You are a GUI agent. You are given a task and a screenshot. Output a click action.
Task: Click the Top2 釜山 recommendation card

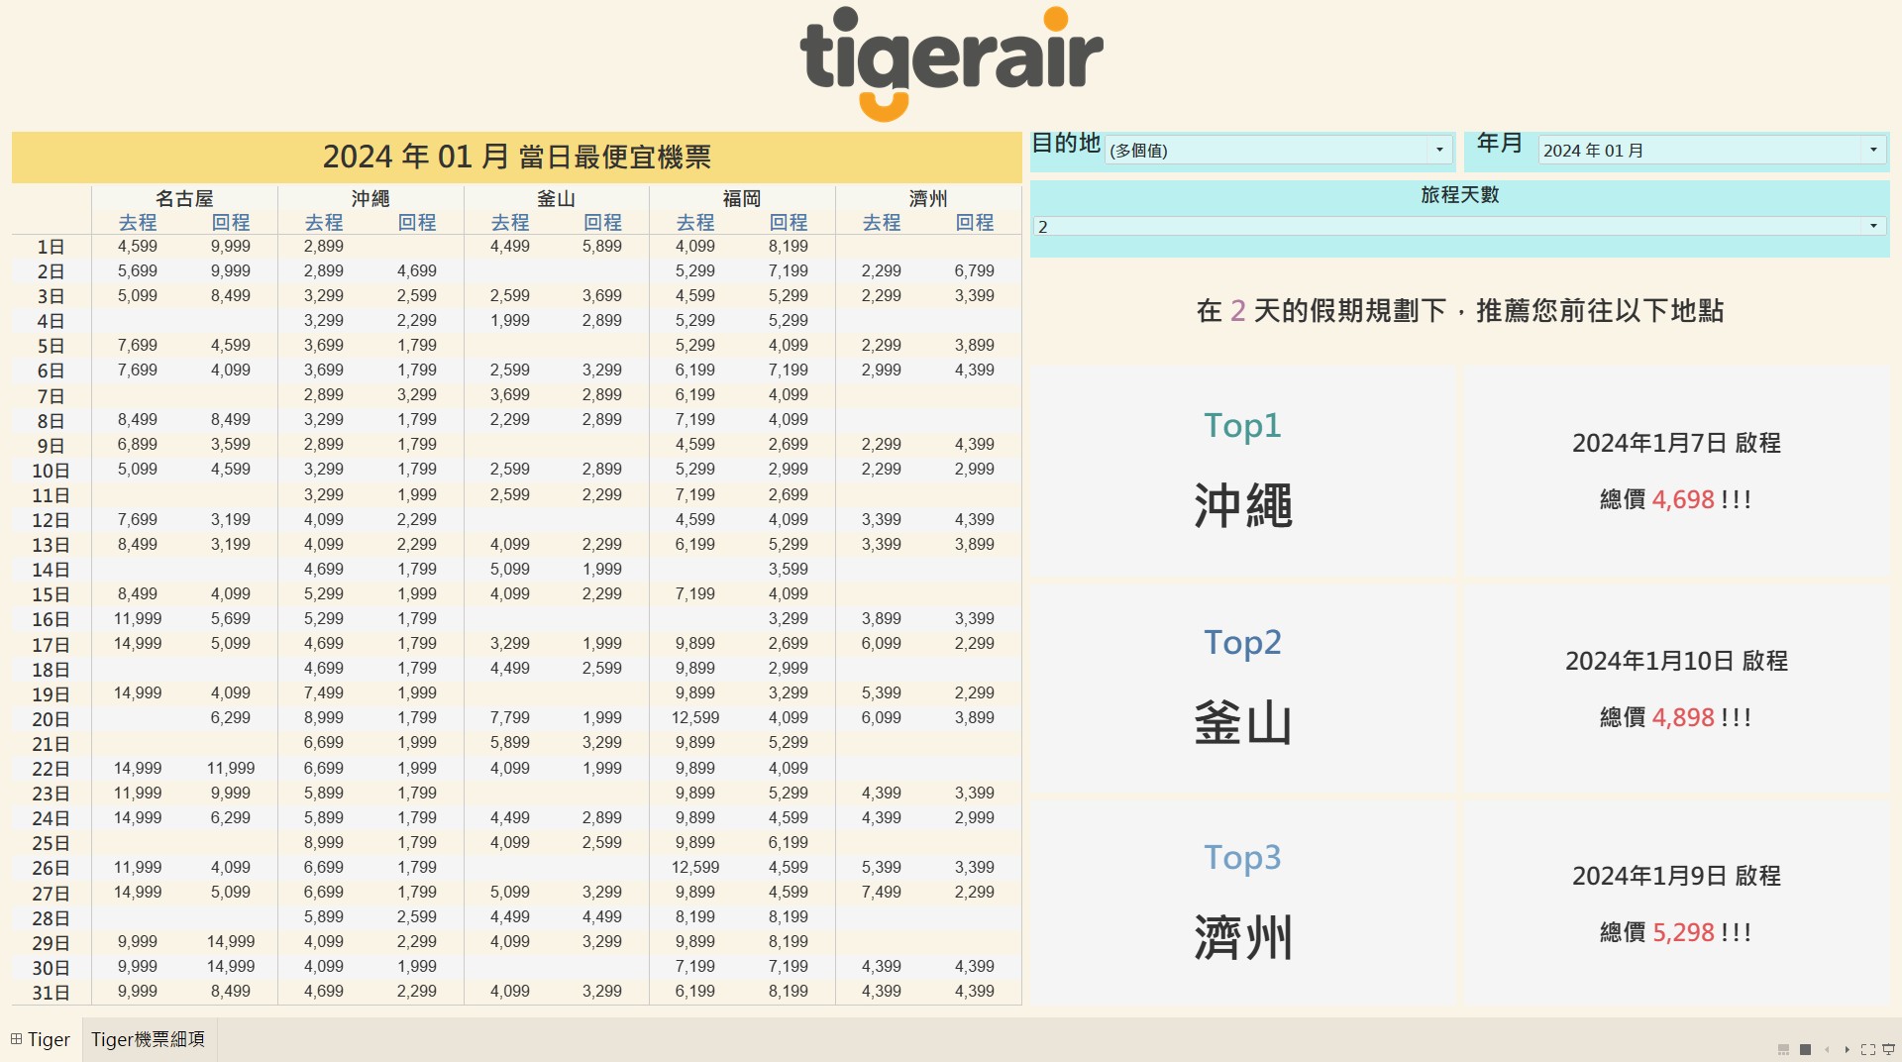[x=1242, y=689]
